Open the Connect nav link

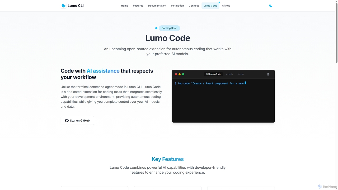194,6
